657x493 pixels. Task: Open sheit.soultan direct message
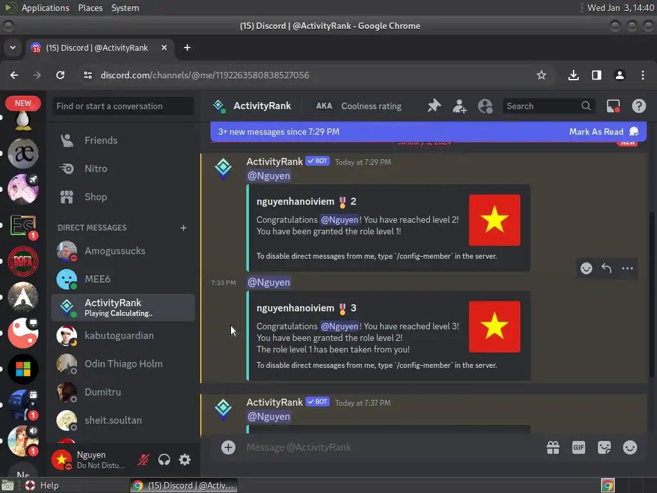123,420
